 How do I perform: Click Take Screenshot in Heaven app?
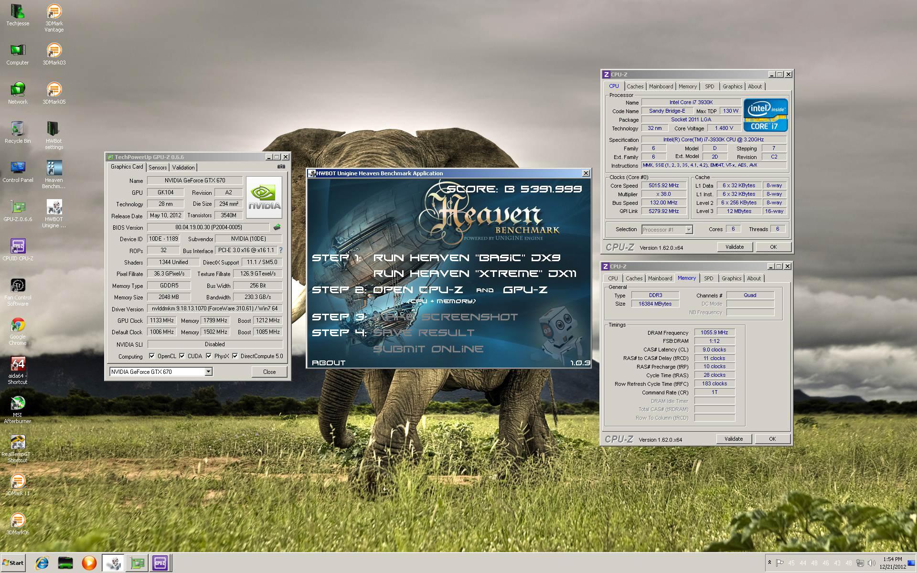tap(445, 317)
